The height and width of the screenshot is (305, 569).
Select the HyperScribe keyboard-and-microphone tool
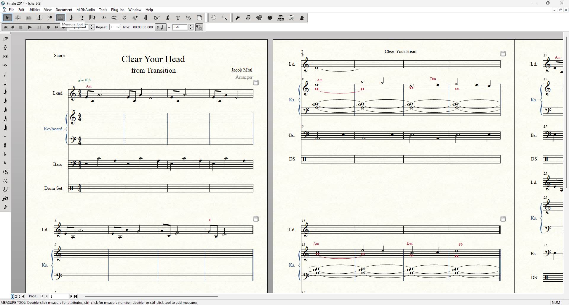[x=92, y=18]
